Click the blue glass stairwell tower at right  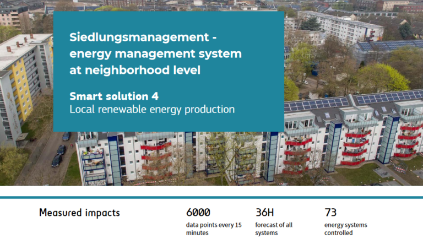coord(388,139)
